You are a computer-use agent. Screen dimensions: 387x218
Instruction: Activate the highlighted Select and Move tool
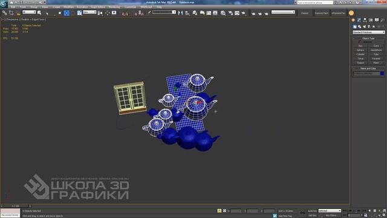(x=67, y=13)
